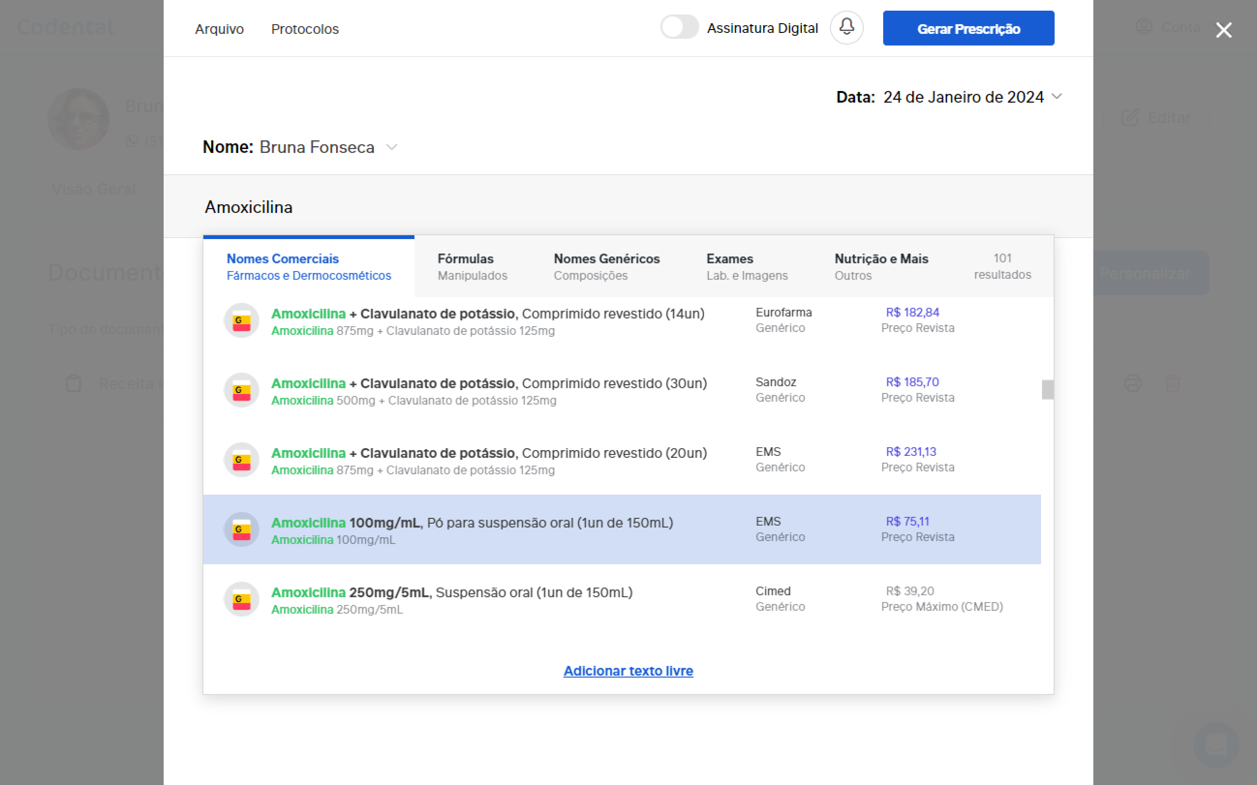The height and width of the screenshot is (785, 1257).
Task: Switch to Nomes Genéricos tab
Action: pos(606,267)
